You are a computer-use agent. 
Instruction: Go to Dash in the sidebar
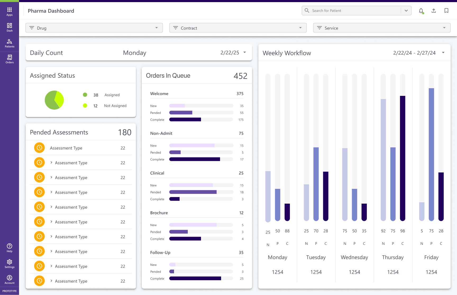point(10,27)
